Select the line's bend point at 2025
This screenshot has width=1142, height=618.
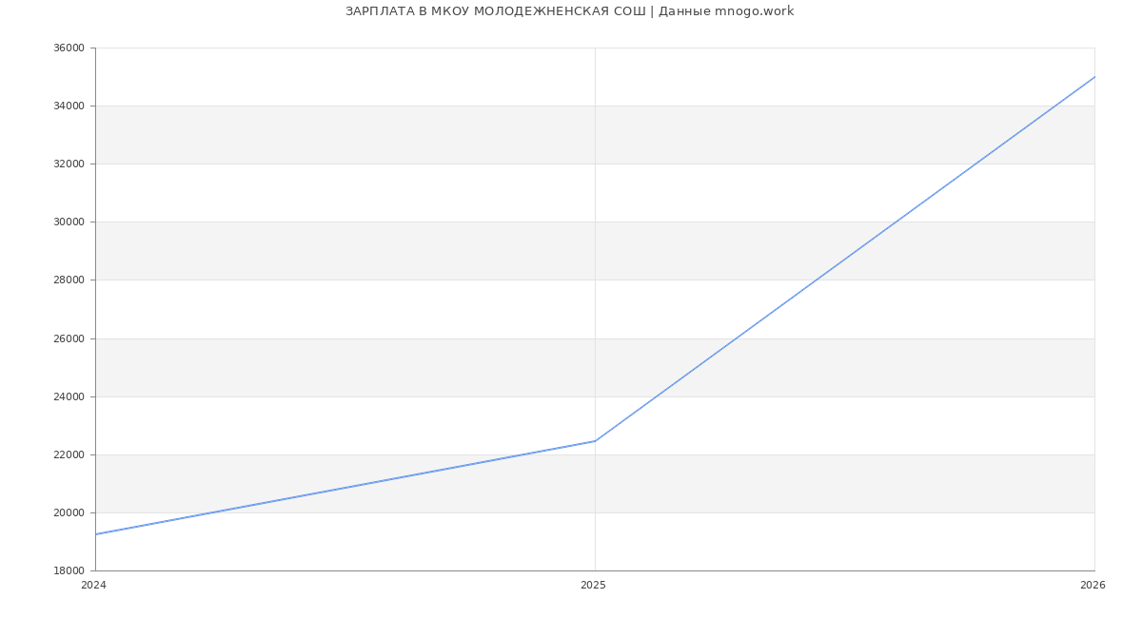(x=595, y=441)
